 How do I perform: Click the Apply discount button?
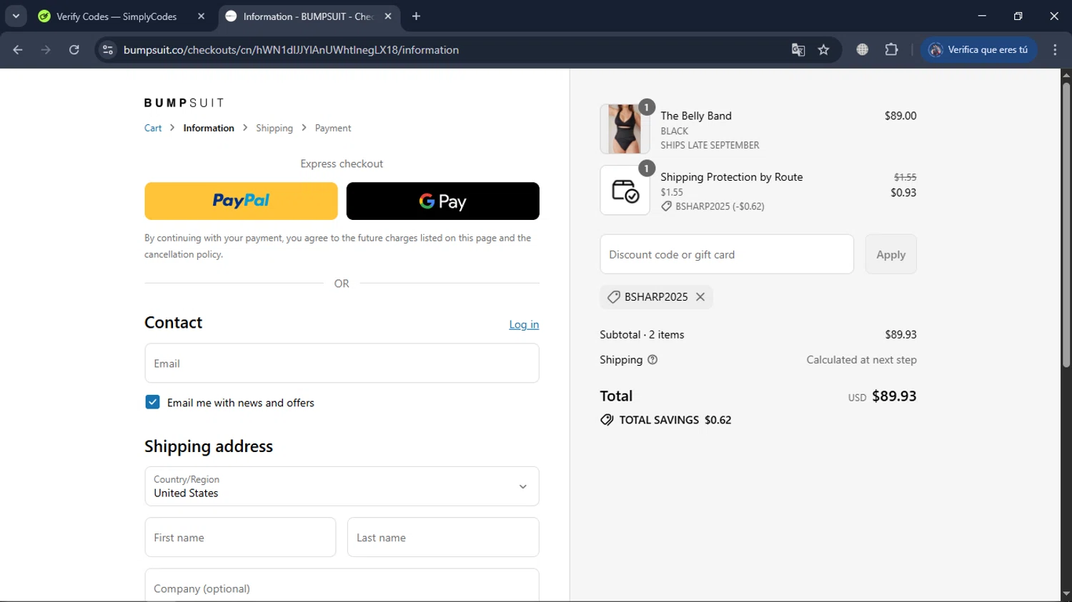890,254
